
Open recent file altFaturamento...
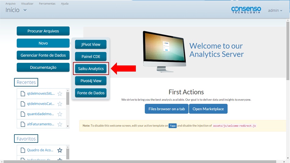pos(41,124)
